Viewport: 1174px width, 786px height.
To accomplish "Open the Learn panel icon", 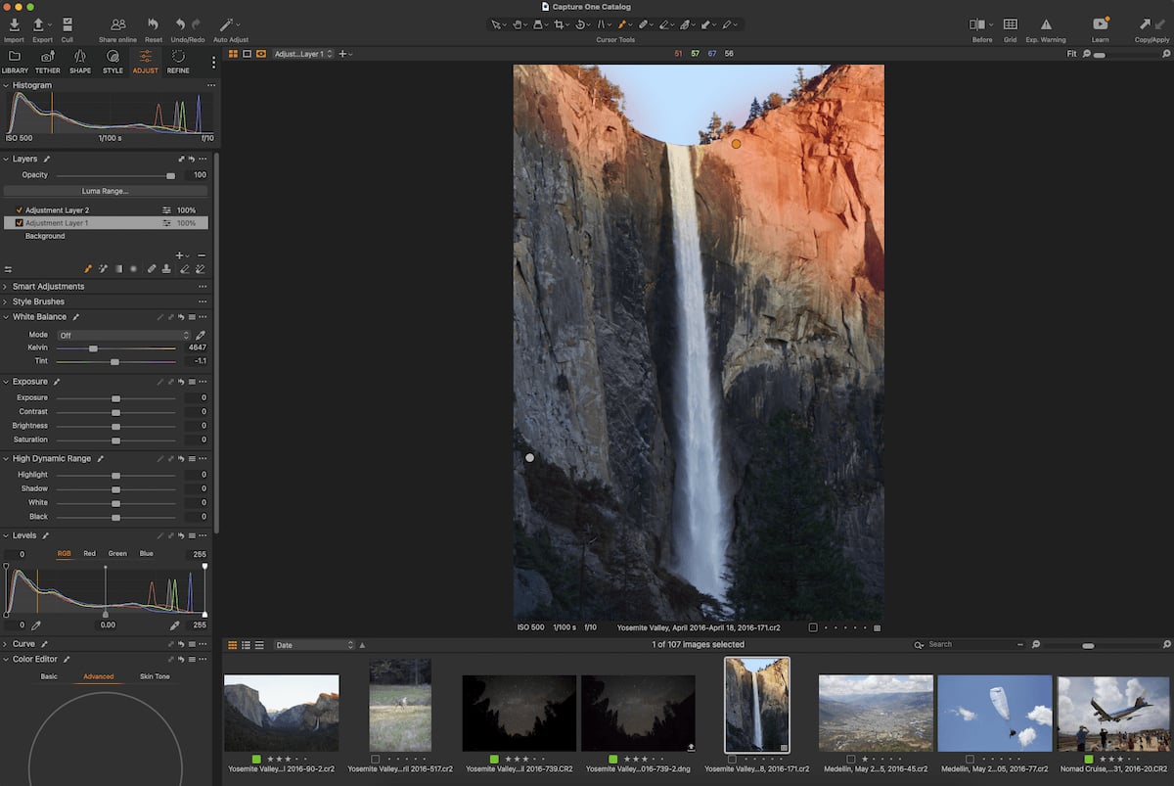I will point(1100,24).
